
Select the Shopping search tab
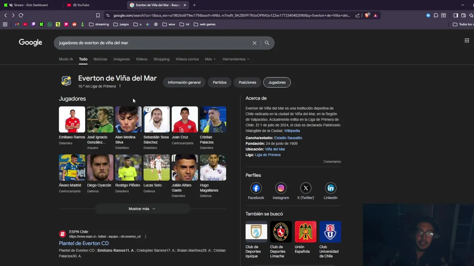click(x=161, y=59)
